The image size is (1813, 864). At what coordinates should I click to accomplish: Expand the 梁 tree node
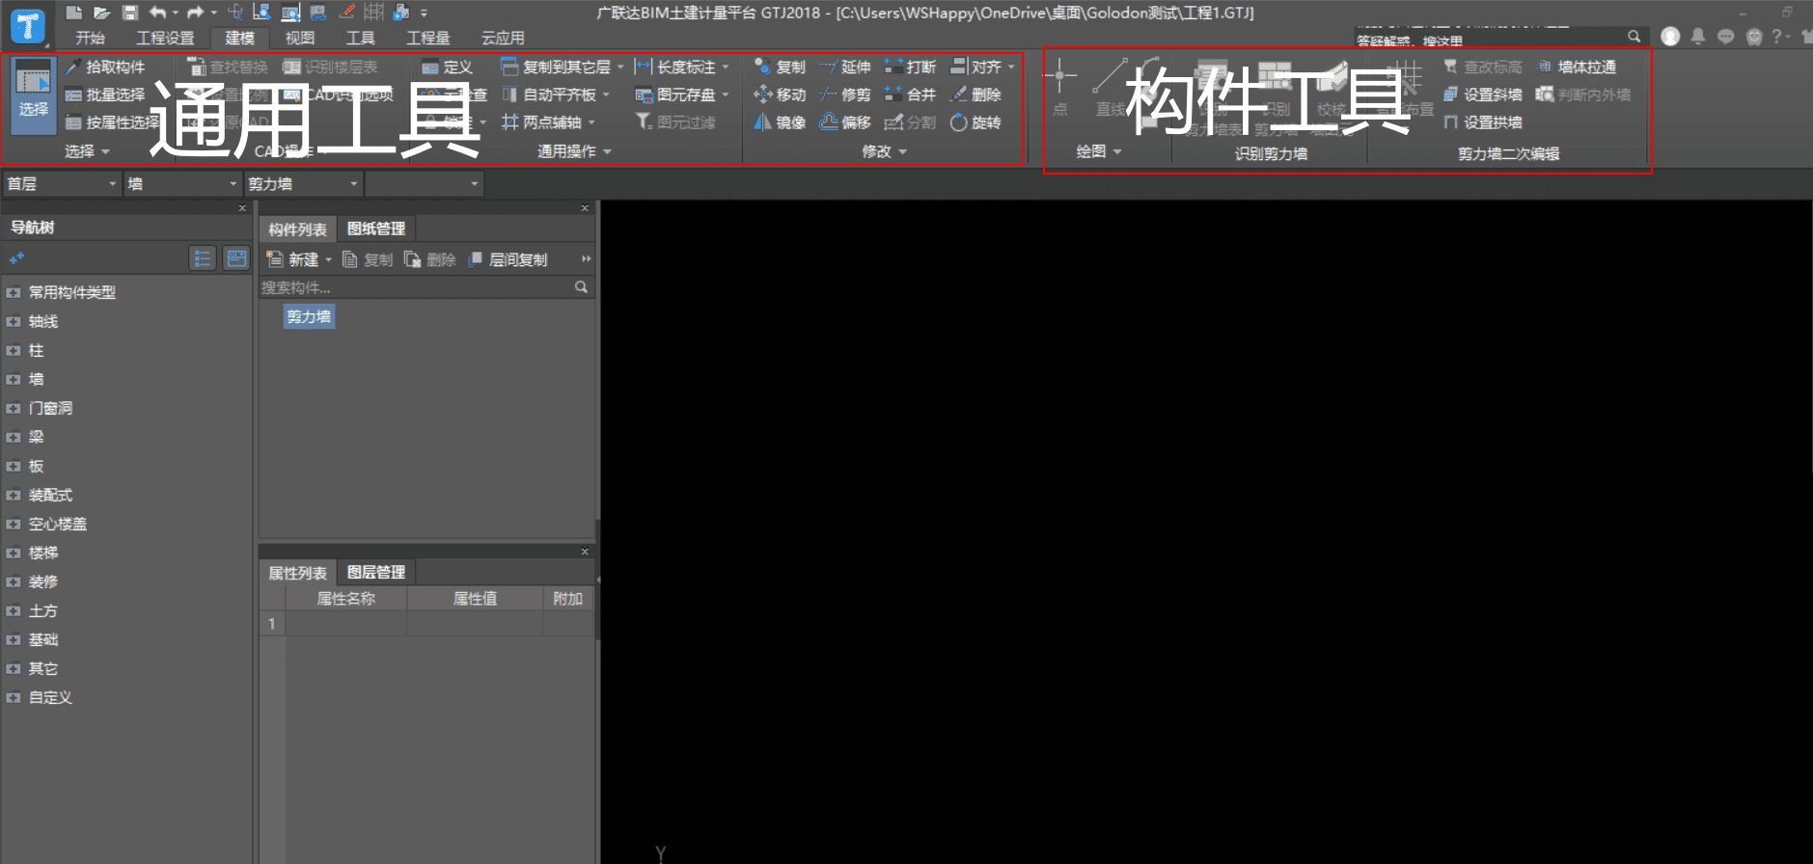click(x=14, y=437)
